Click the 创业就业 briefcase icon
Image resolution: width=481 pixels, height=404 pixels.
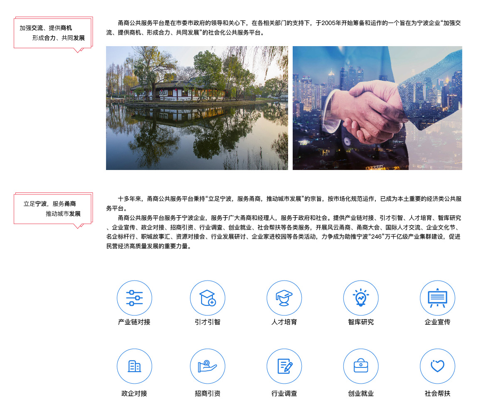(361, 366)
